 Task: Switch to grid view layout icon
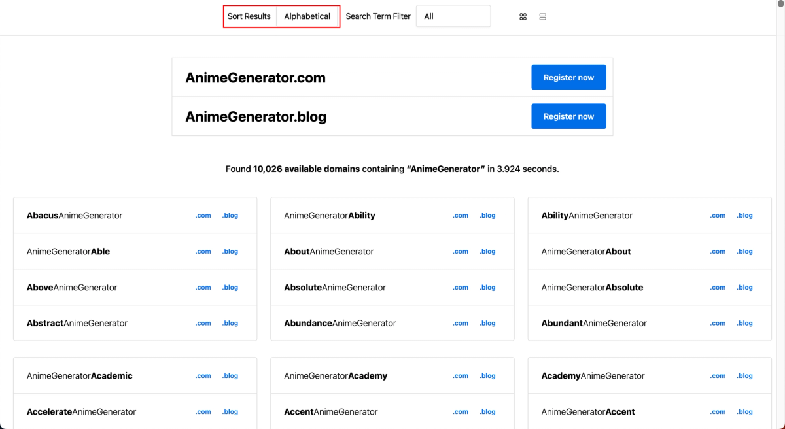click(x=523, y=16)
